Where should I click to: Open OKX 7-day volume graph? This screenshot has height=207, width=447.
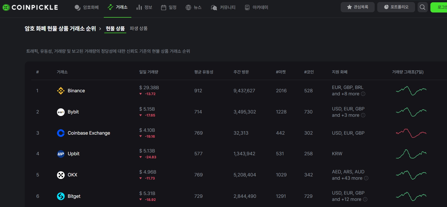(x=411, y=175)
